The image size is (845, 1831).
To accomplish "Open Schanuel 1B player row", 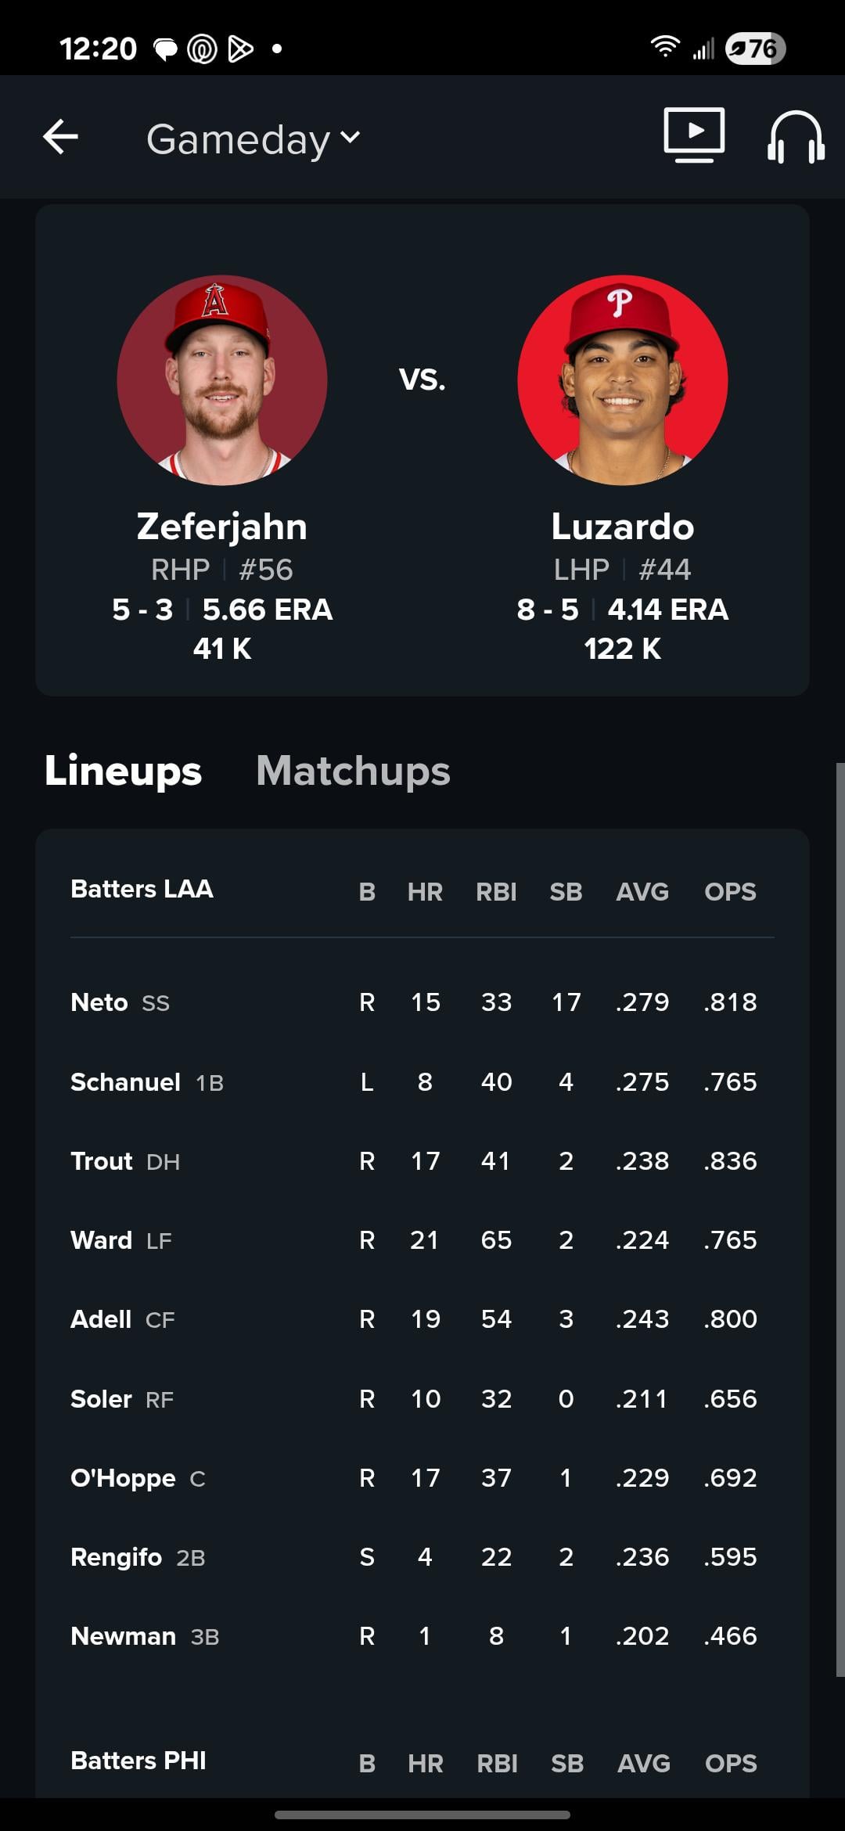I will coord(147,1082).
